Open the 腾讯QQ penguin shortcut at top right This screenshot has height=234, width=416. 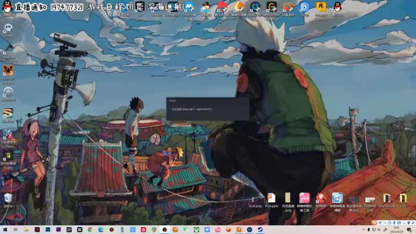click(x=337, y=9)
